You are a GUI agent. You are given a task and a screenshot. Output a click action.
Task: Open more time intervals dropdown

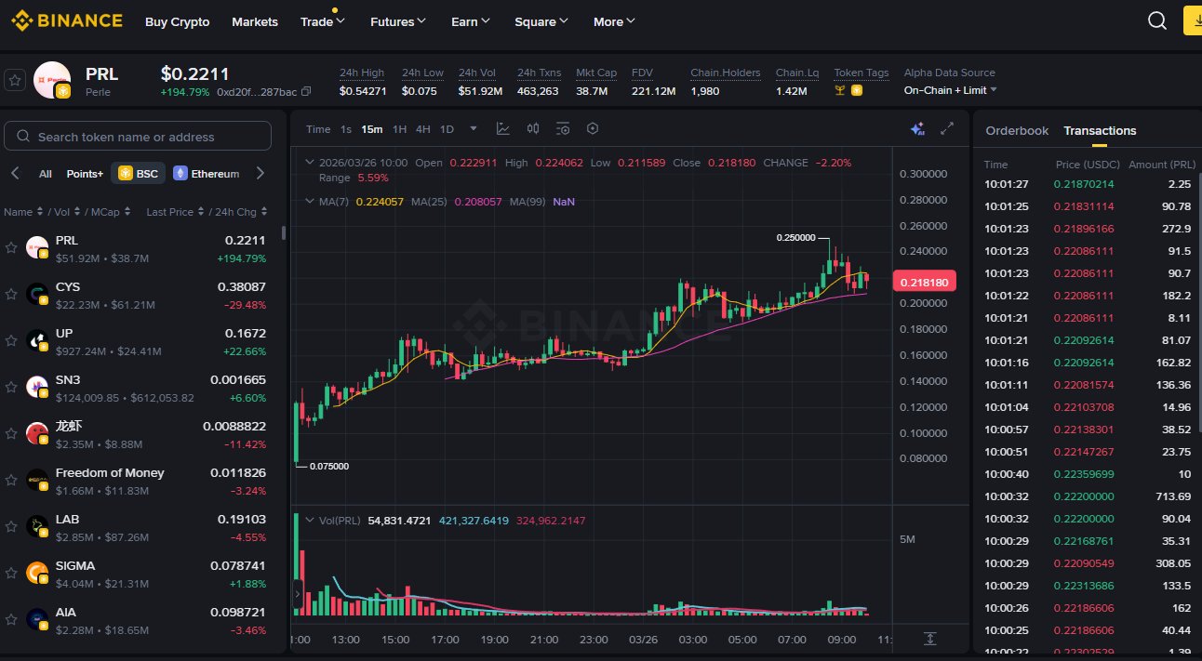474,129
